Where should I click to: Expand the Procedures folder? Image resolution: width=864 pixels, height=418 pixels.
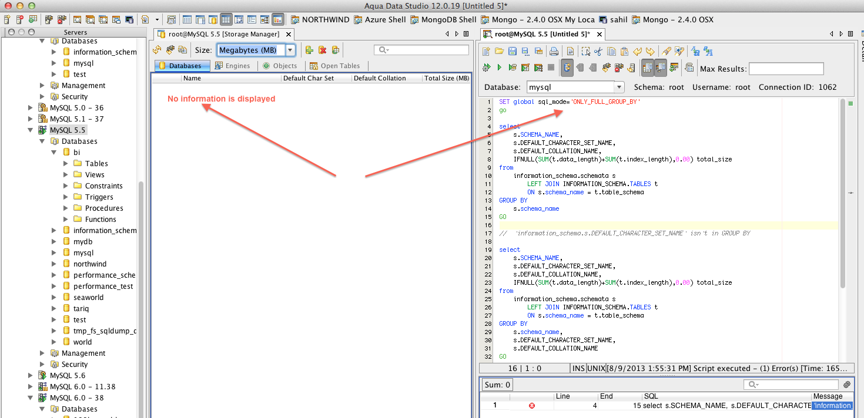[x=66, y=208]
